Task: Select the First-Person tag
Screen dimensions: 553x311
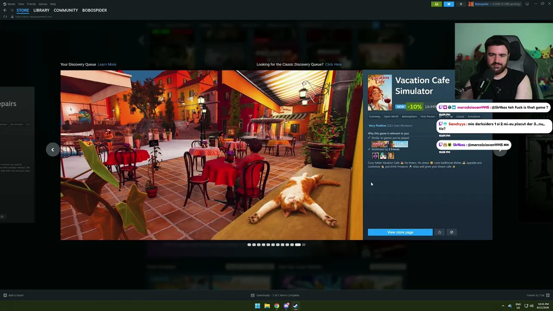Action: pyautogui.click(x=428, y=117)
